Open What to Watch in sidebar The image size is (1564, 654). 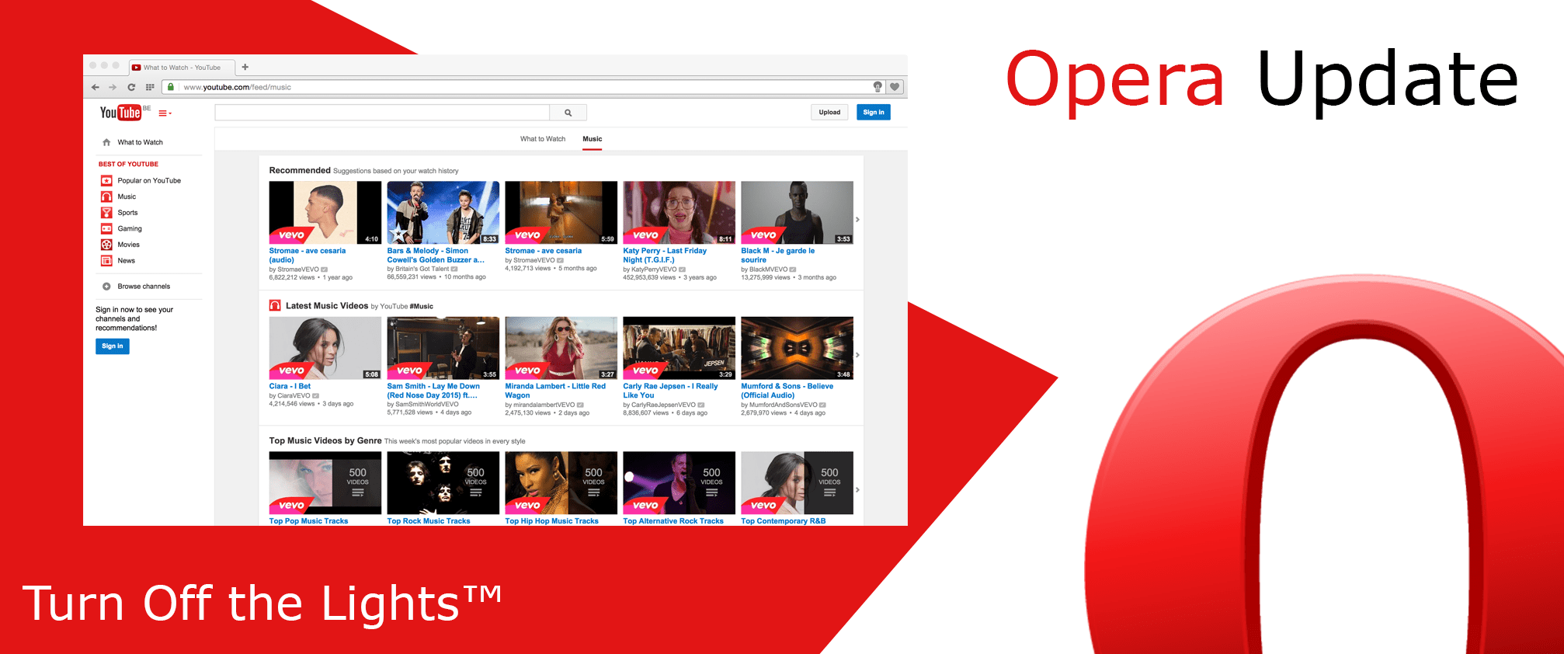point(141,142)
